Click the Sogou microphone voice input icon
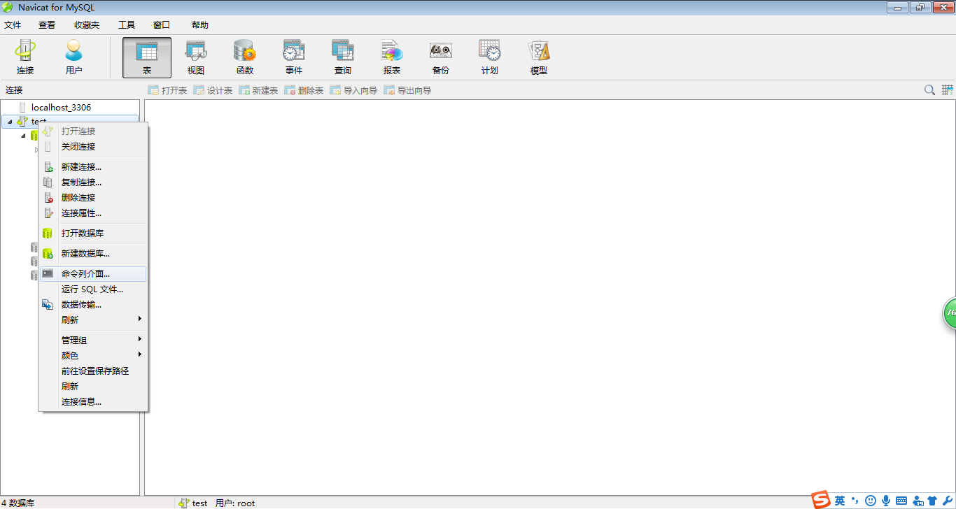The height and width of the screenshot is (509, 956). tap(886, 501)
